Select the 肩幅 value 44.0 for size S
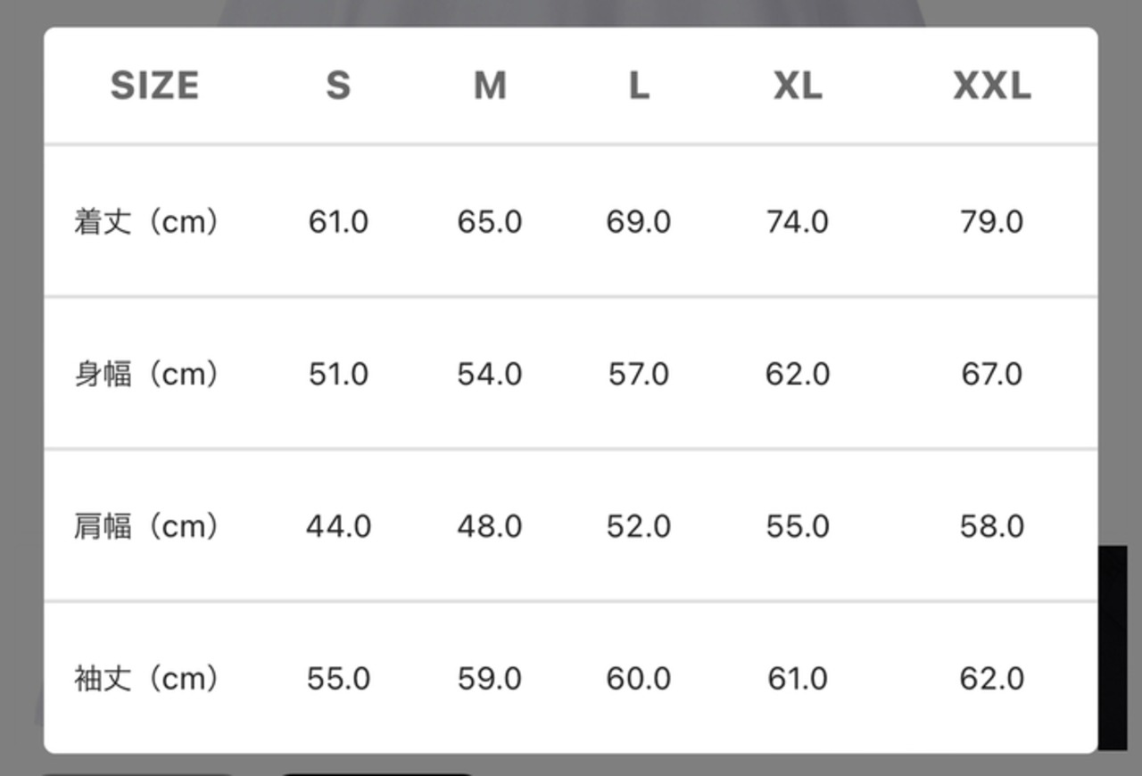 tap(338, 526)
